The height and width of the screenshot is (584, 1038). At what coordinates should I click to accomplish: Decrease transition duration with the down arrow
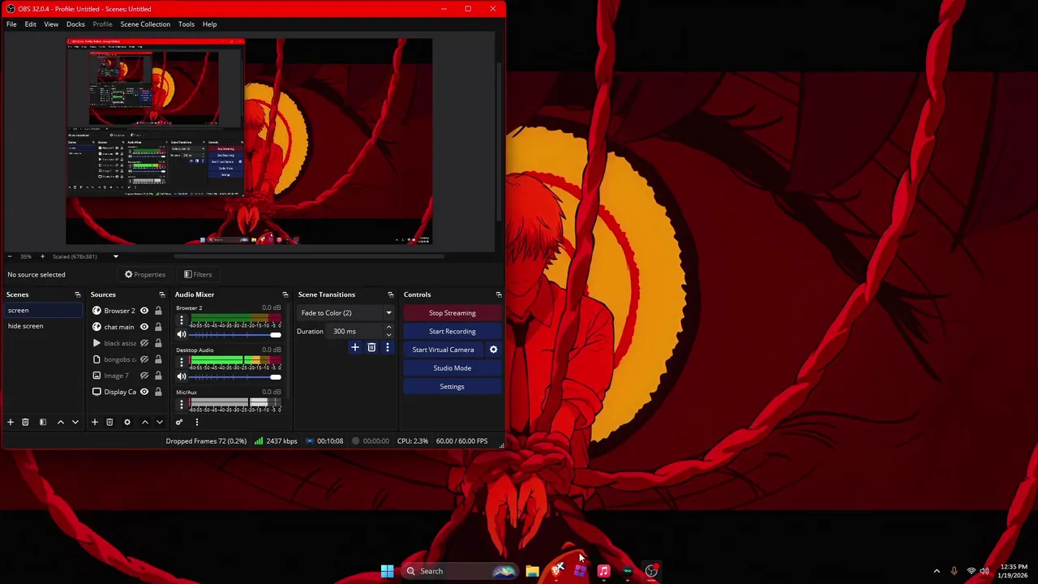388,335
